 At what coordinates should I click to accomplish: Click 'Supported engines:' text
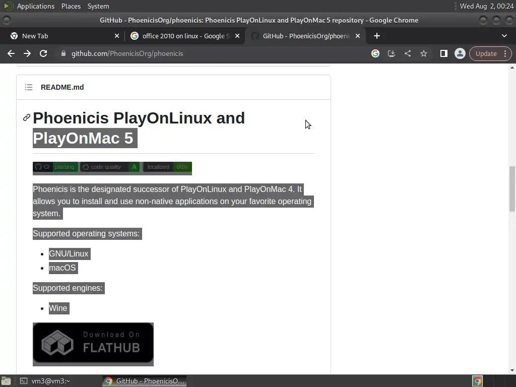68,288
